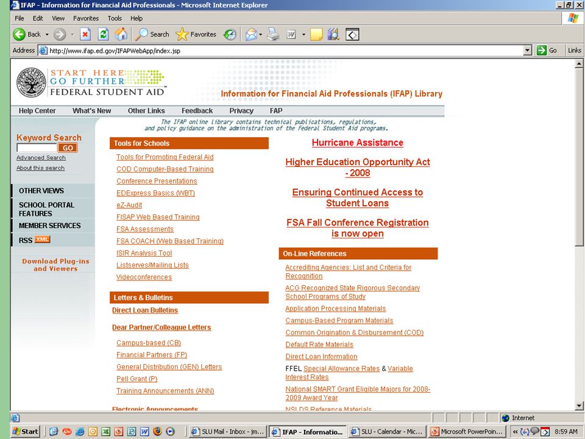Launch Outlook from the quick launch bar
Viewport: 585px width, 439px height.
click(93, 432)
